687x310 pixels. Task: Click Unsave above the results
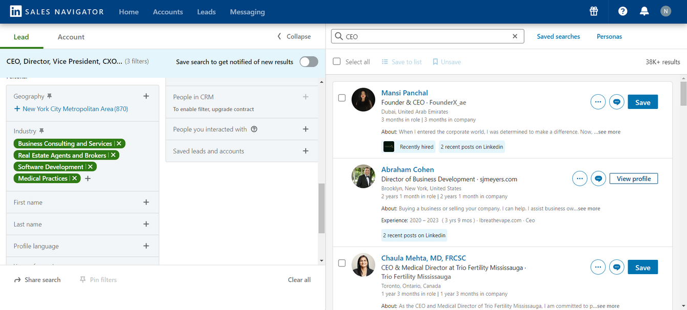coord(446,62)
